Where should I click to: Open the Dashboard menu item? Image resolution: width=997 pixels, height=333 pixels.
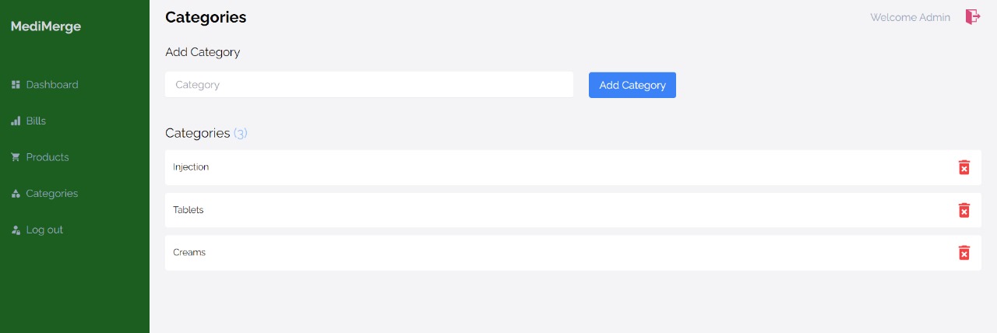52,85
